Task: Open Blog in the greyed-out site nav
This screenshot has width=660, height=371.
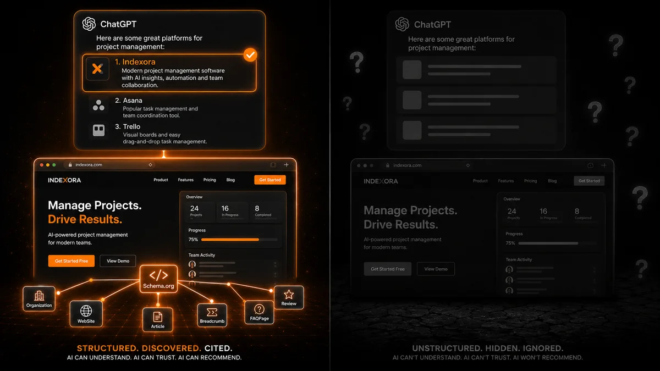Action: [552, 181]
